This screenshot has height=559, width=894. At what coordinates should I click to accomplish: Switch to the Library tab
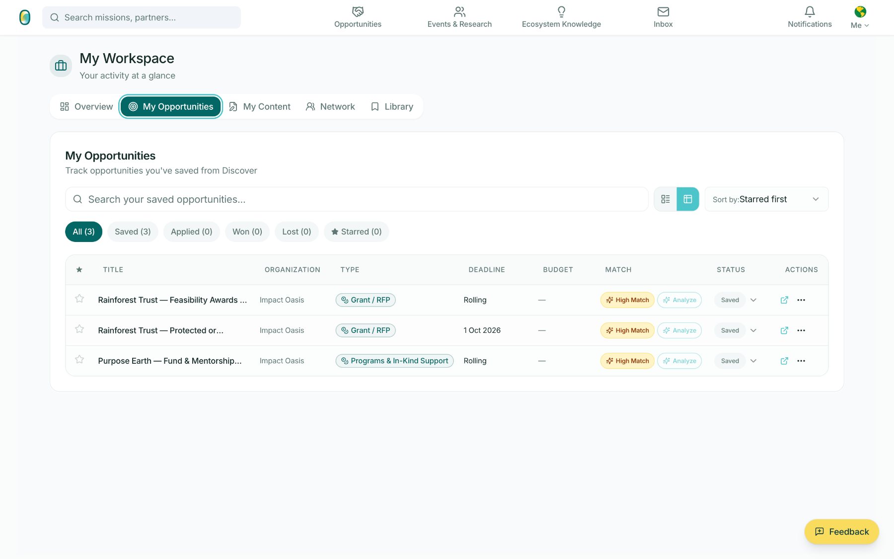click(x=392, y=107)
